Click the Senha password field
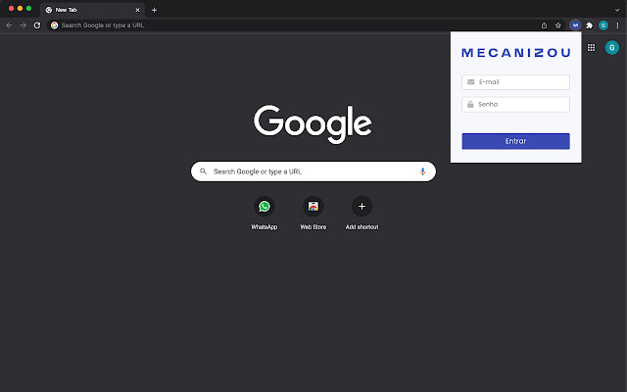The image size is (627, 392). pyautogui.click(x=515, y=105)
